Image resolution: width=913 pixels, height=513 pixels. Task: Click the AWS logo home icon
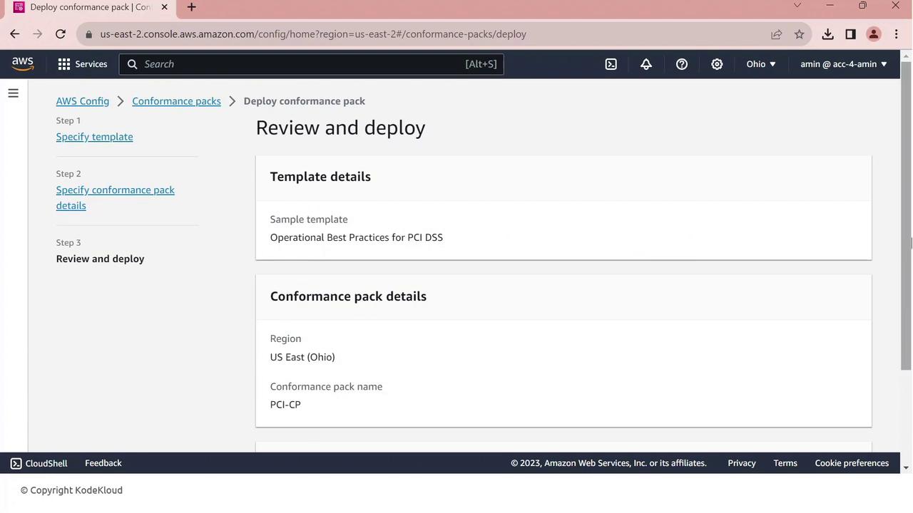(23, 64)
